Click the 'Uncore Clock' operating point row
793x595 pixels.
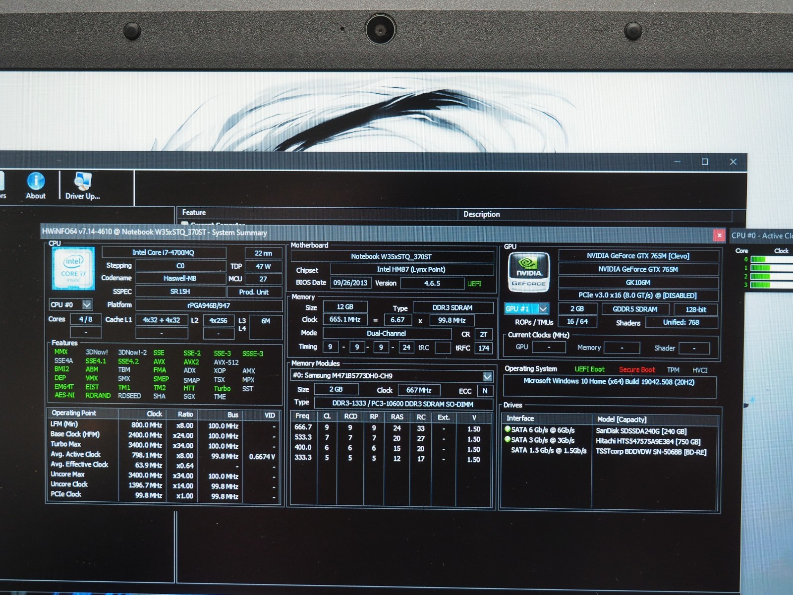[163, 485]
